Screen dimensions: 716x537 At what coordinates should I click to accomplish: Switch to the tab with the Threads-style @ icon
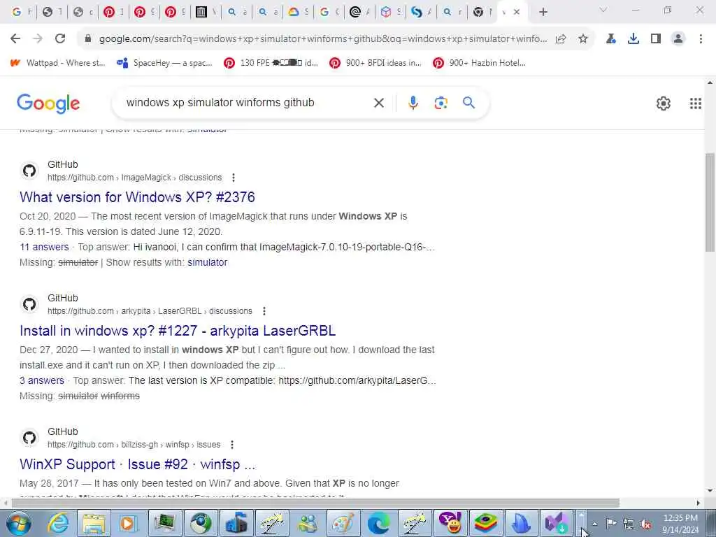[356, 13]
